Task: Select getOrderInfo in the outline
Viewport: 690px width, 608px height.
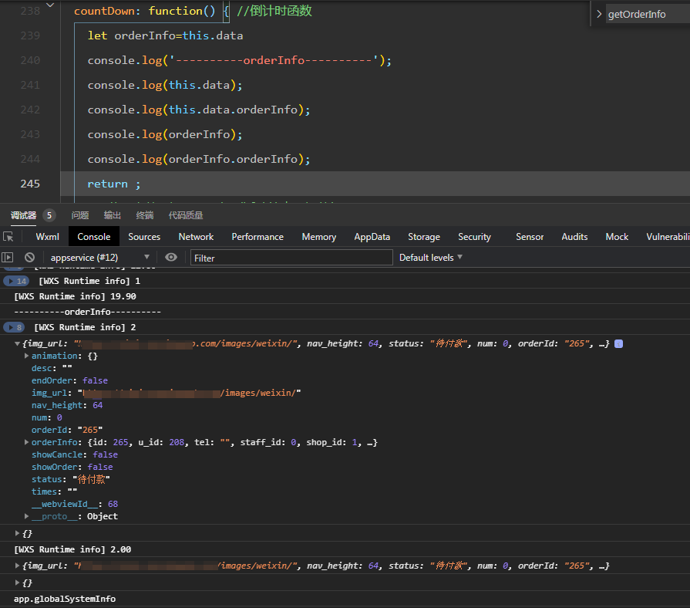Action: point(637,14)
